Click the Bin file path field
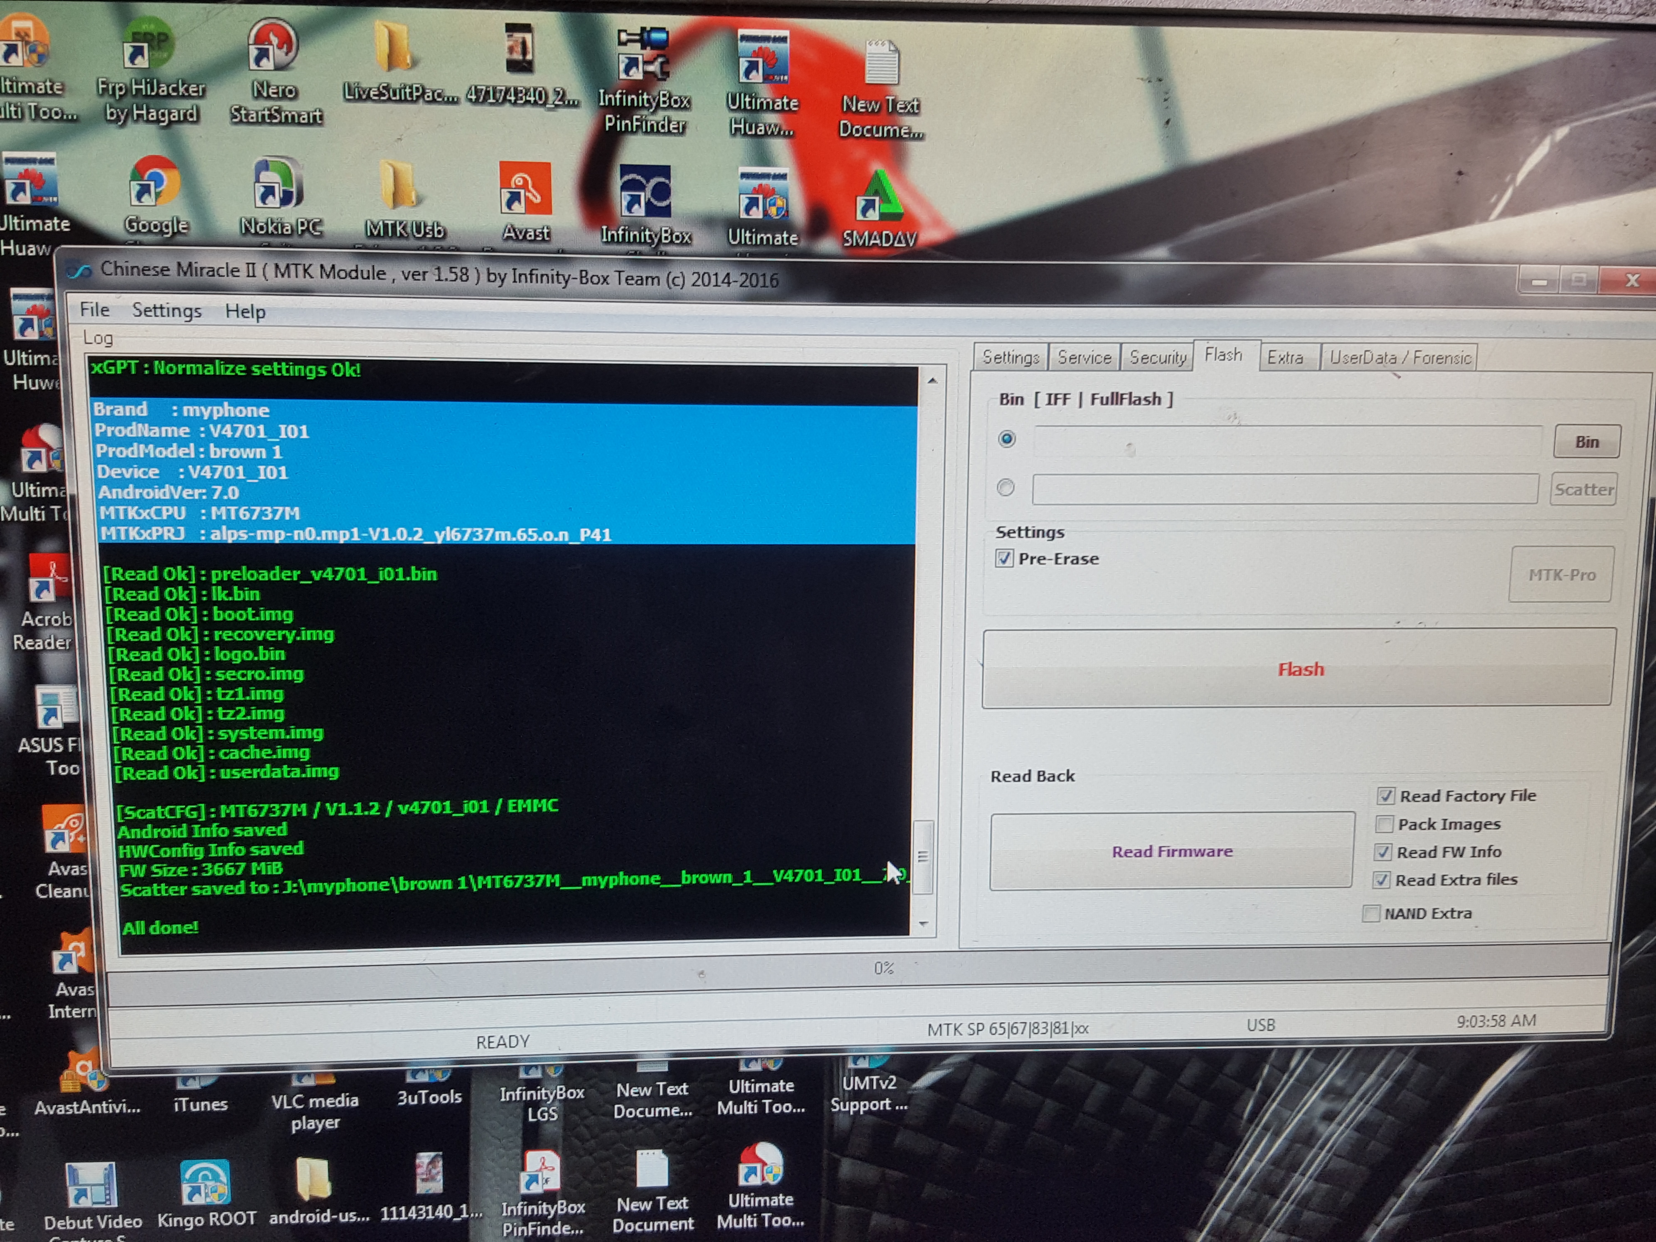1656x1242 pixels. [x=1288, y=442]
